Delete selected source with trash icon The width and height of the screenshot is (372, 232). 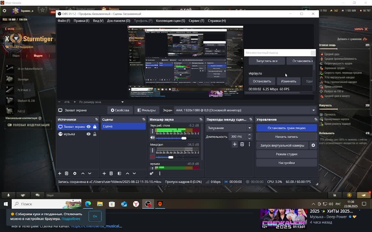point(67,174)
